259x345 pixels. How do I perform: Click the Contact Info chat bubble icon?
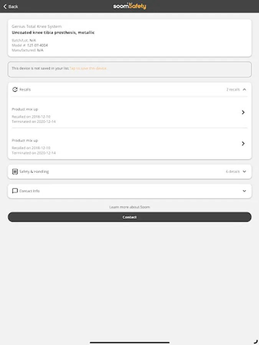[x=15, y=191]
